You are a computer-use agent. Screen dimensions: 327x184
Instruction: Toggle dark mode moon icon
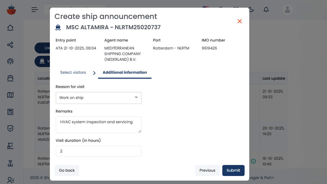point(251,10)
